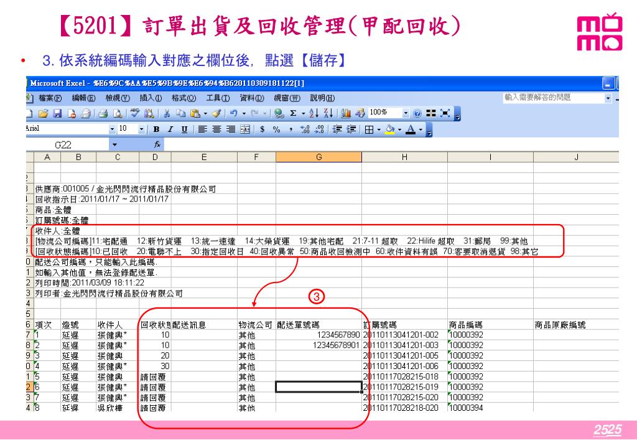Open the 說明(H) menu

point(322,98)
